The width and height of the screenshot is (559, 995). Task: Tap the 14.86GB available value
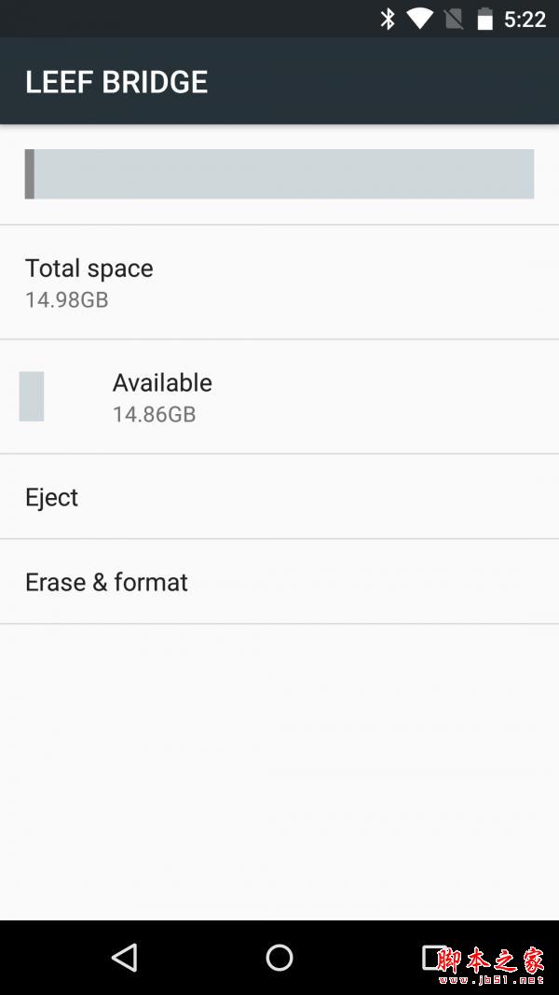coord(154,414)
